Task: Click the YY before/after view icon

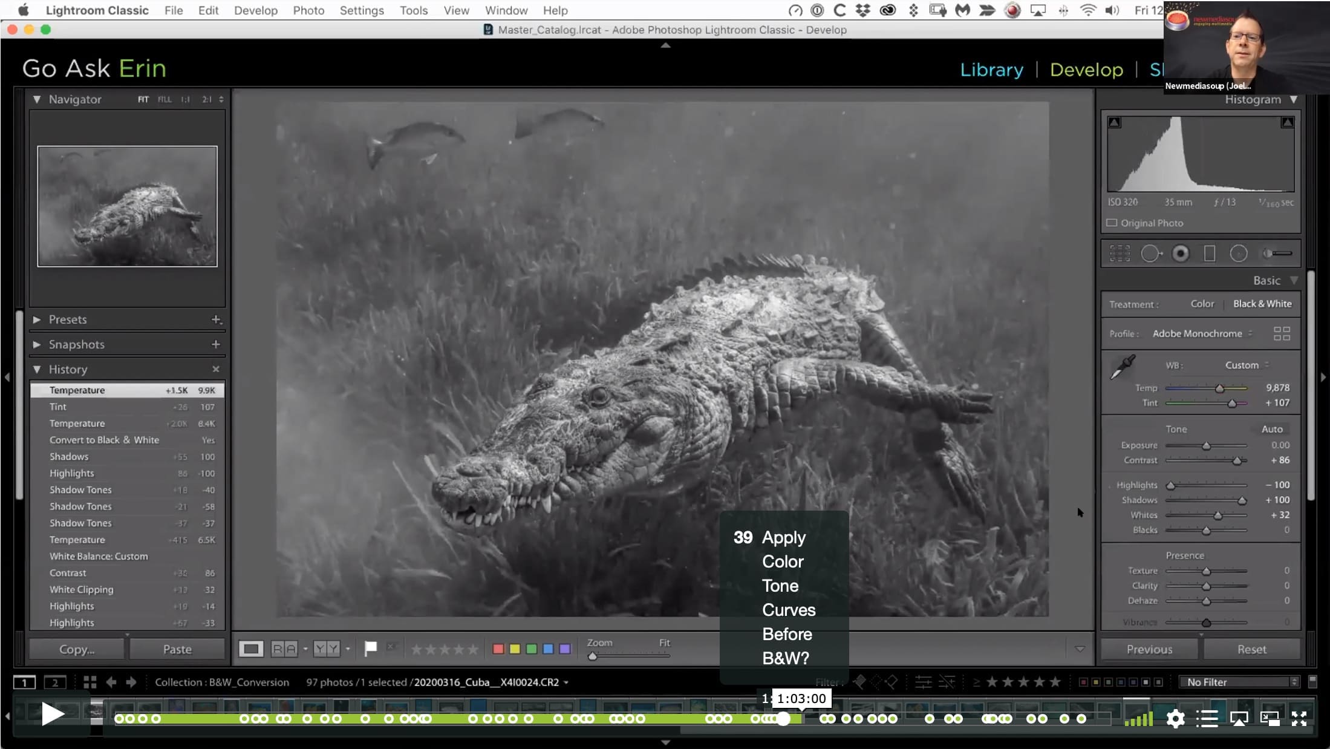Action: (327, 649)
